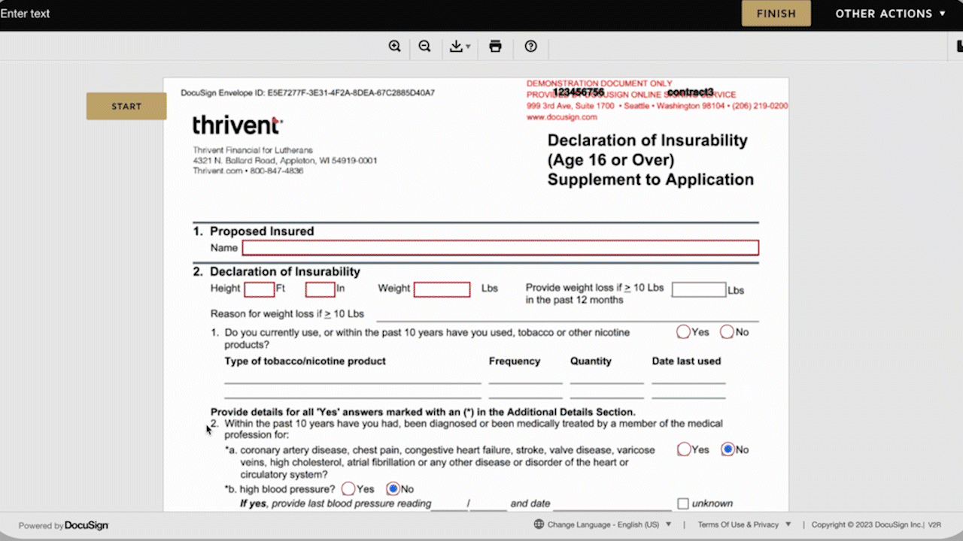
Task: Click the globe icon near Change Language
Action: coord(538,524)
